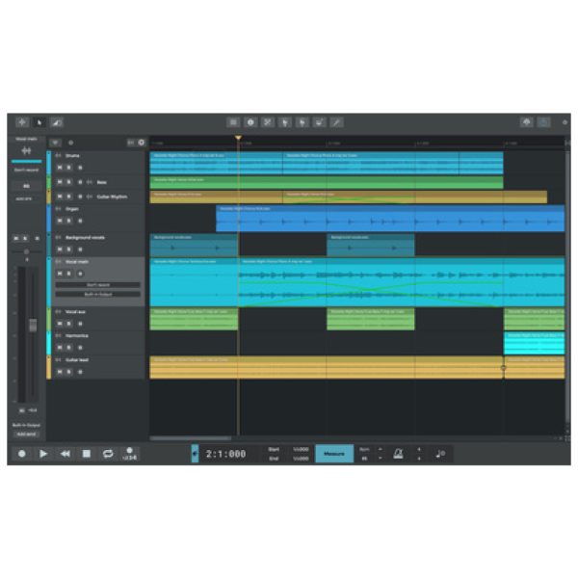The height and width of the screenshot is (578, 578).
Task: Click the magic wand icon in top toolbar
Action: pos(336,122)
